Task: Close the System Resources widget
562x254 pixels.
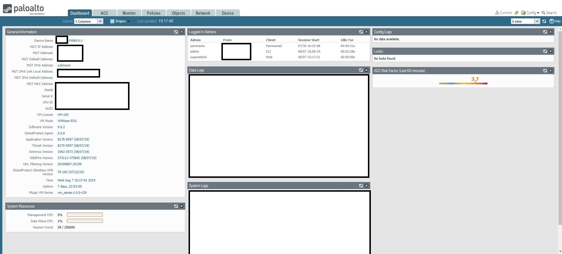Action: coord(181,206)
